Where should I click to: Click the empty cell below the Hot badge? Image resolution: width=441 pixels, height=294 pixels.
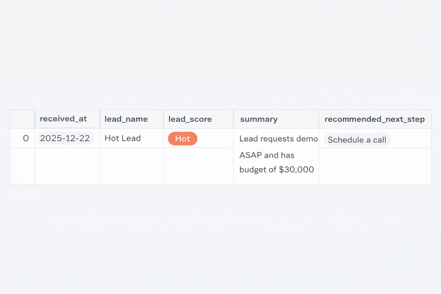tap(198, 166)
